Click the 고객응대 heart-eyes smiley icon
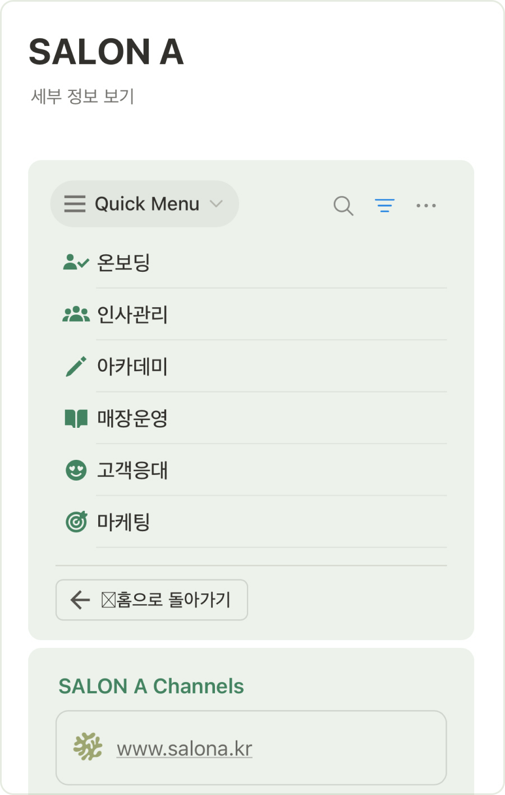Image resolution: width=505 pixels, height=795 pixels. 76,470
